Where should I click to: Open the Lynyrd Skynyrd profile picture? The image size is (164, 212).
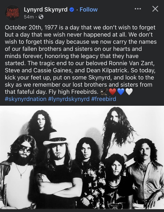12,13
